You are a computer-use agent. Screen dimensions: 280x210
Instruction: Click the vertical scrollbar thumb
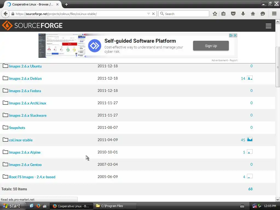pos(278,67)
